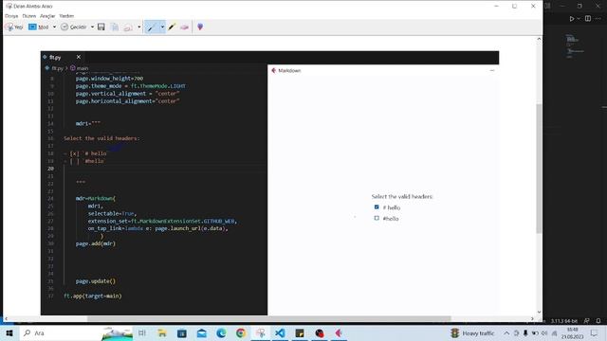The height and width of the screenshot is (341, 607).
Task: Open the Heavy traffic taskbar widget
Action: pyautogui.click(x=472, y=332)
